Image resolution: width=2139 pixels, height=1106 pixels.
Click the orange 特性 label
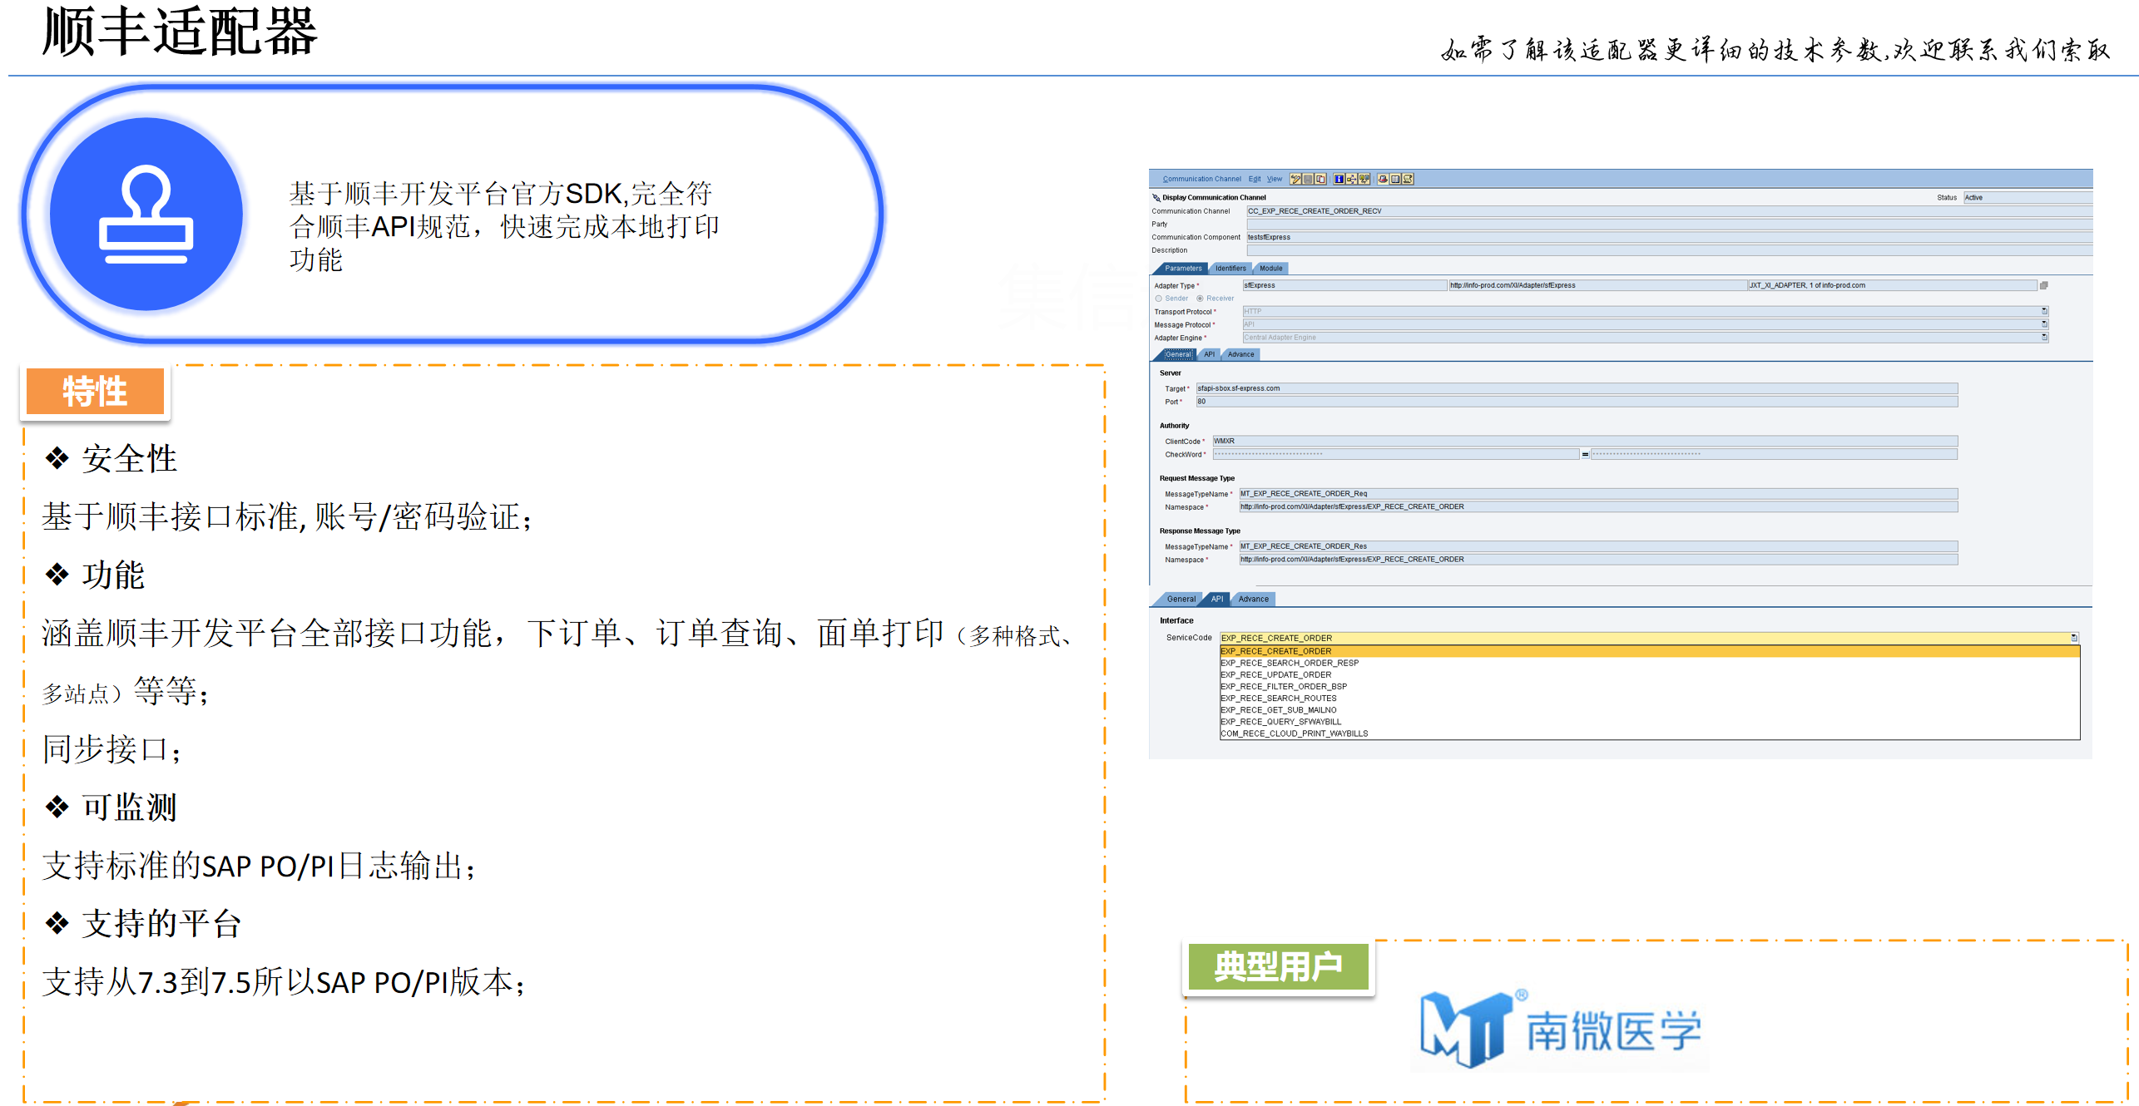tap(95, 391)
